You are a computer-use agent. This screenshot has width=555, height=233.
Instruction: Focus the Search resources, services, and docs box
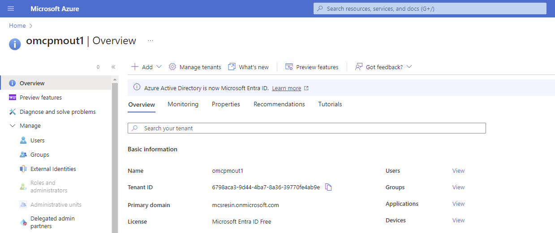[x=430, y=8]
